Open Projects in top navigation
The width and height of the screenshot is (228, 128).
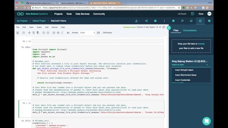(x=58, y=14)
